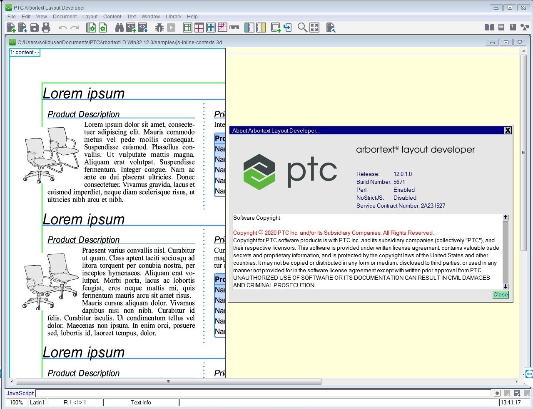This screenshot has width=533, height=409.
Task: Click the Text Info status field
Action: tap(141, 402)
